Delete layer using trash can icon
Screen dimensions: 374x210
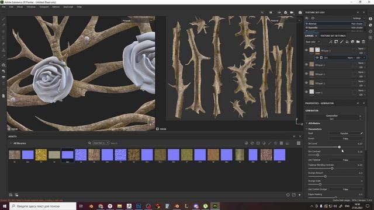click(363, 41)
